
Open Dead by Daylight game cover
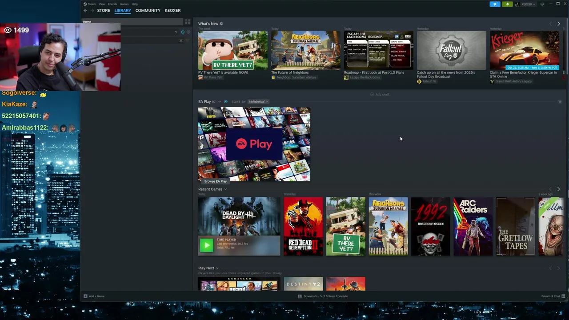pyautogui.click(x=239, y=216)
